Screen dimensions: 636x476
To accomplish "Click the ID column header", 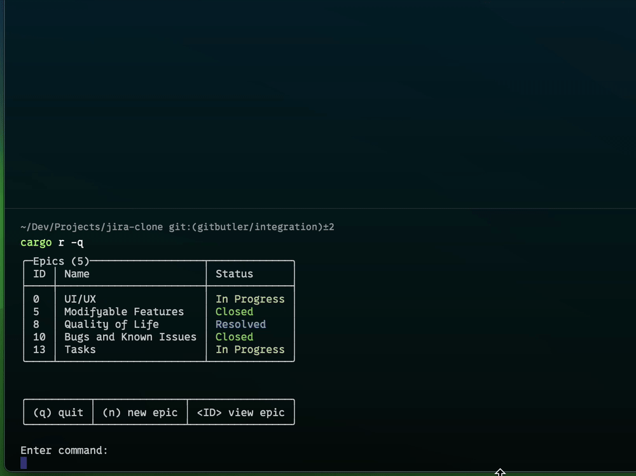I will [39, 274].
